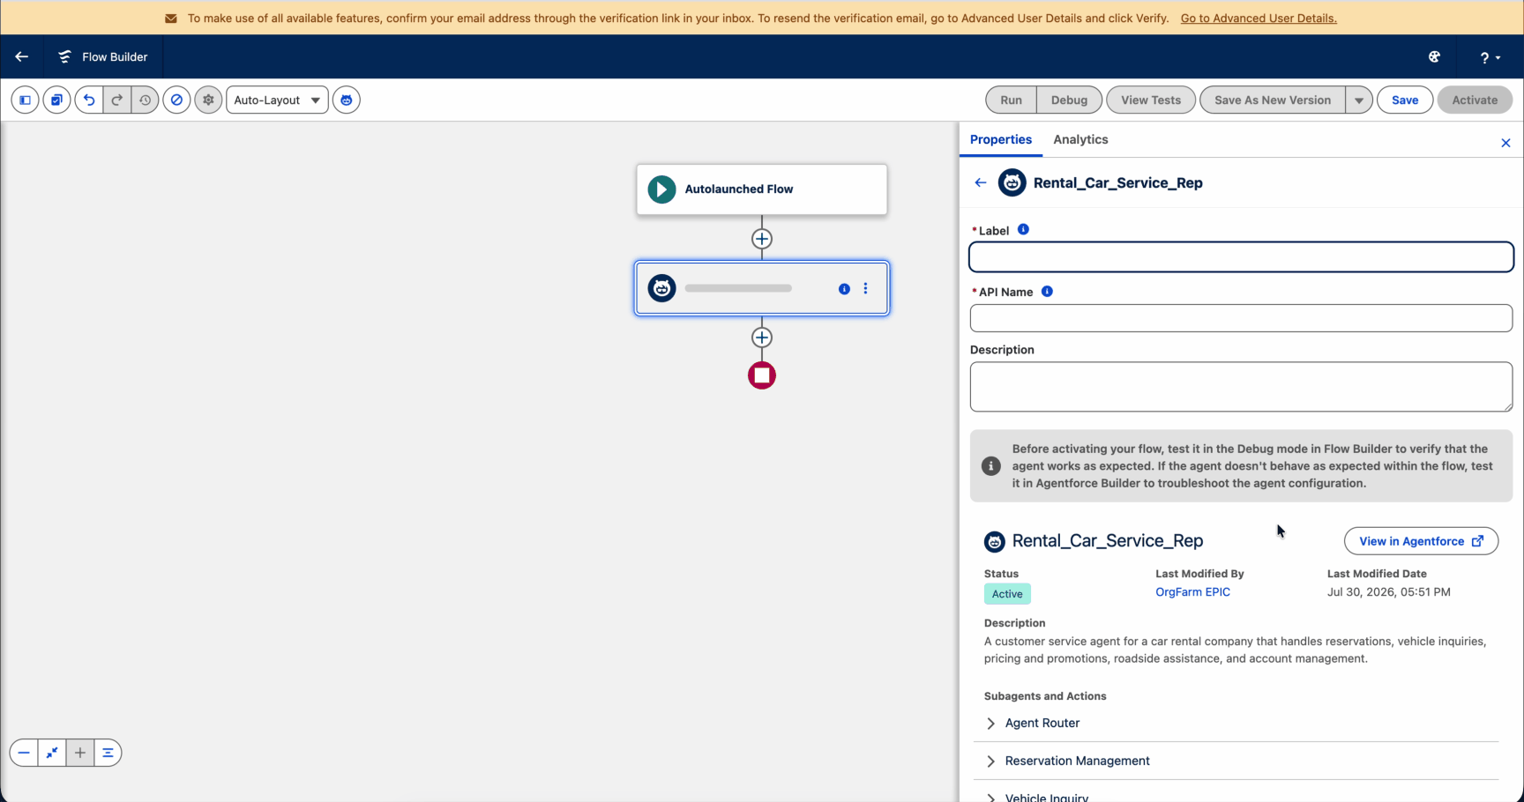
Task: Open the Help question-mark menu
Action: coord(1490,57)
